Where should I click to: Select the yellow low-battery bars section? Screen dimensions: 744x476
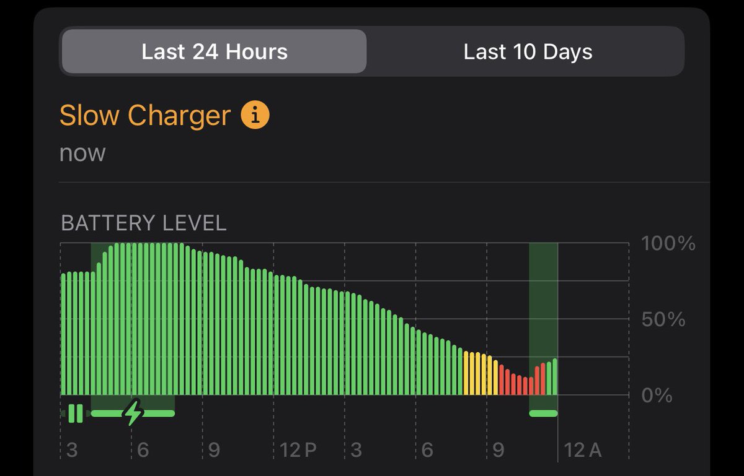[480, 373]
